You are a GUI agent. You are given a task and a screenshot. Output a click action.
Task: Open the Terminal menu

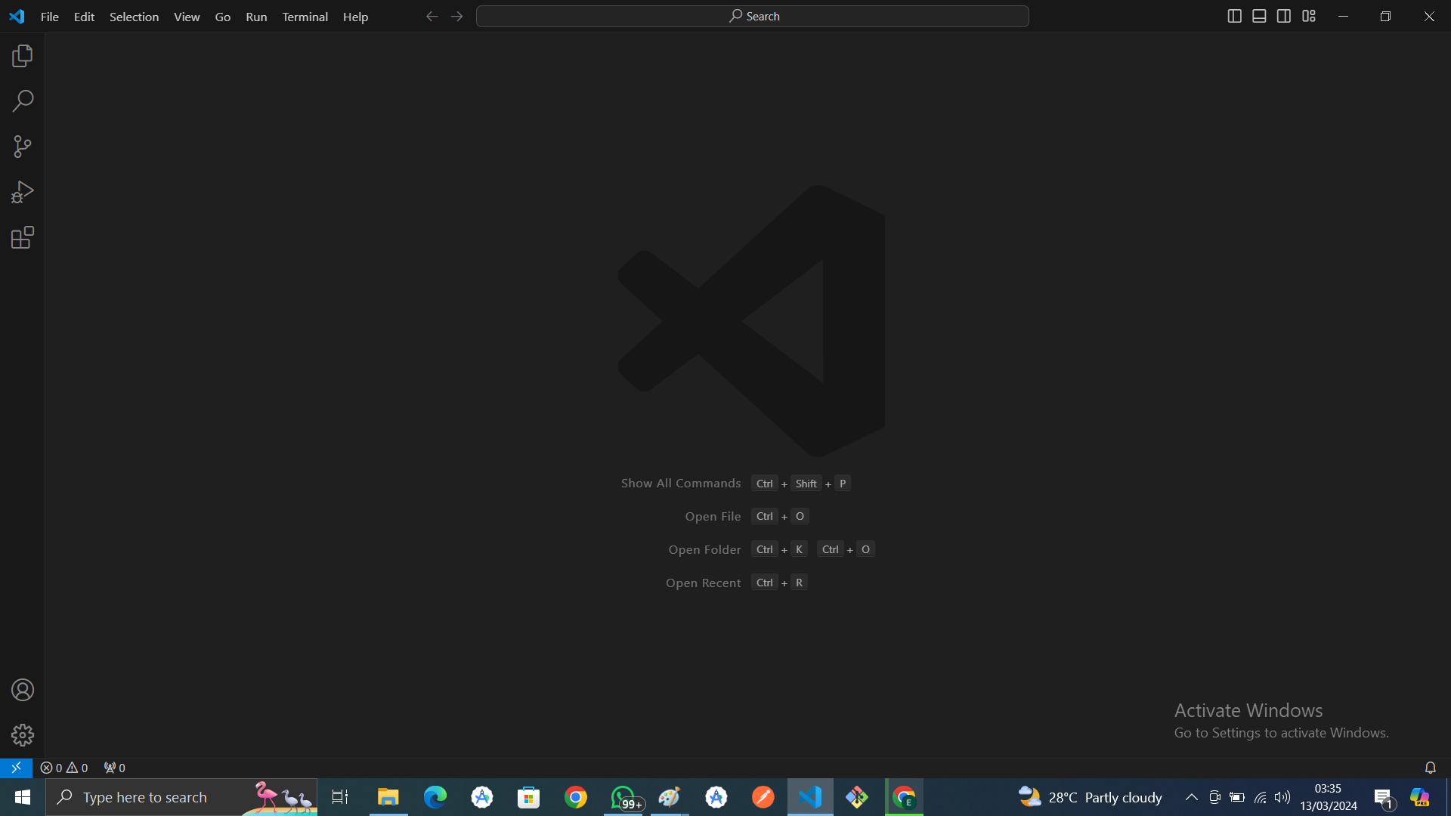click(x=305, y=17)
